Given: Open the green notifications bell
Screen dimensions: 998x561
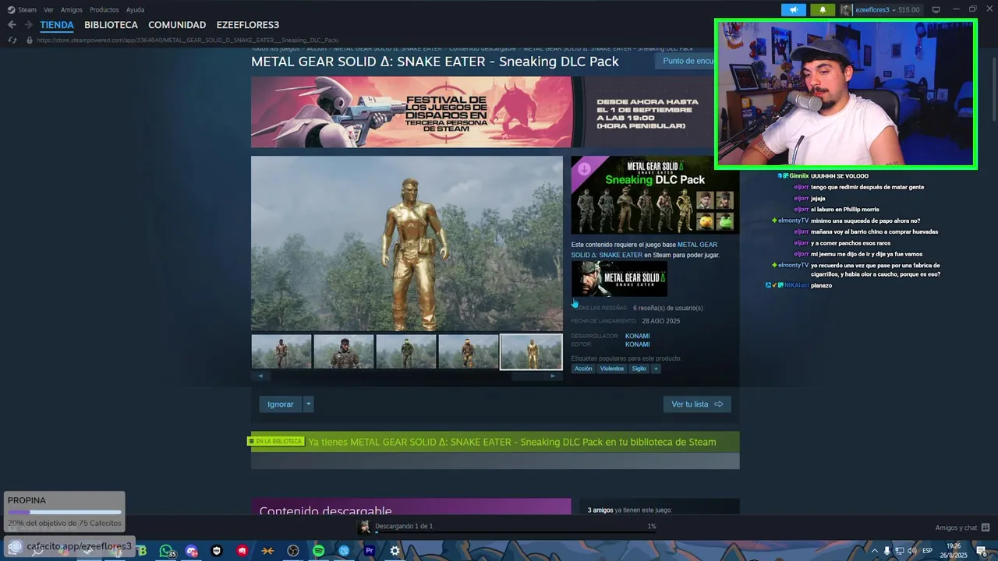Looking at the screenshot, I should click(822, 9).
